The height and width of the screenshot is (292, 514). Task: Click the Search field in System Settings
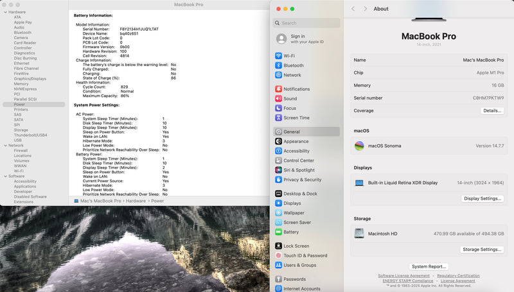pos(306,23)
